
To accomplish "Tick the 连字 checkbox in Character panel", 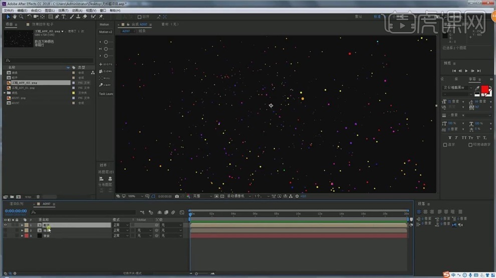I will click(445, 145).
